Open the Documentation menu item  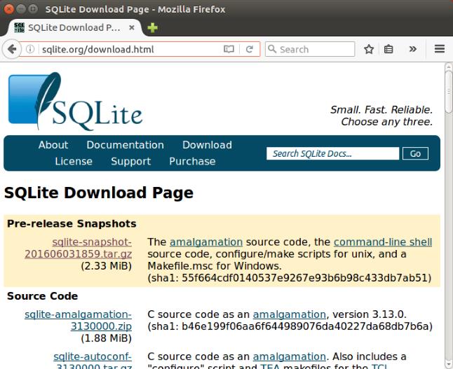pos(125,145)
